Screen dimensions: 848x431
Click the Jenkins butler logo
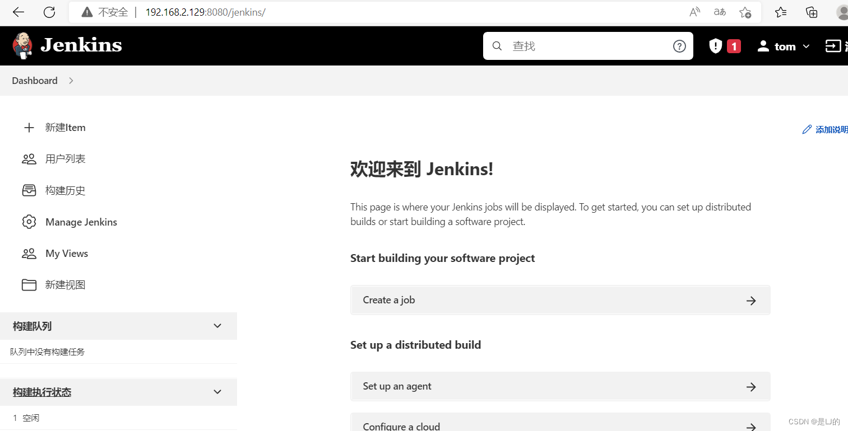(x=22, y=45)
